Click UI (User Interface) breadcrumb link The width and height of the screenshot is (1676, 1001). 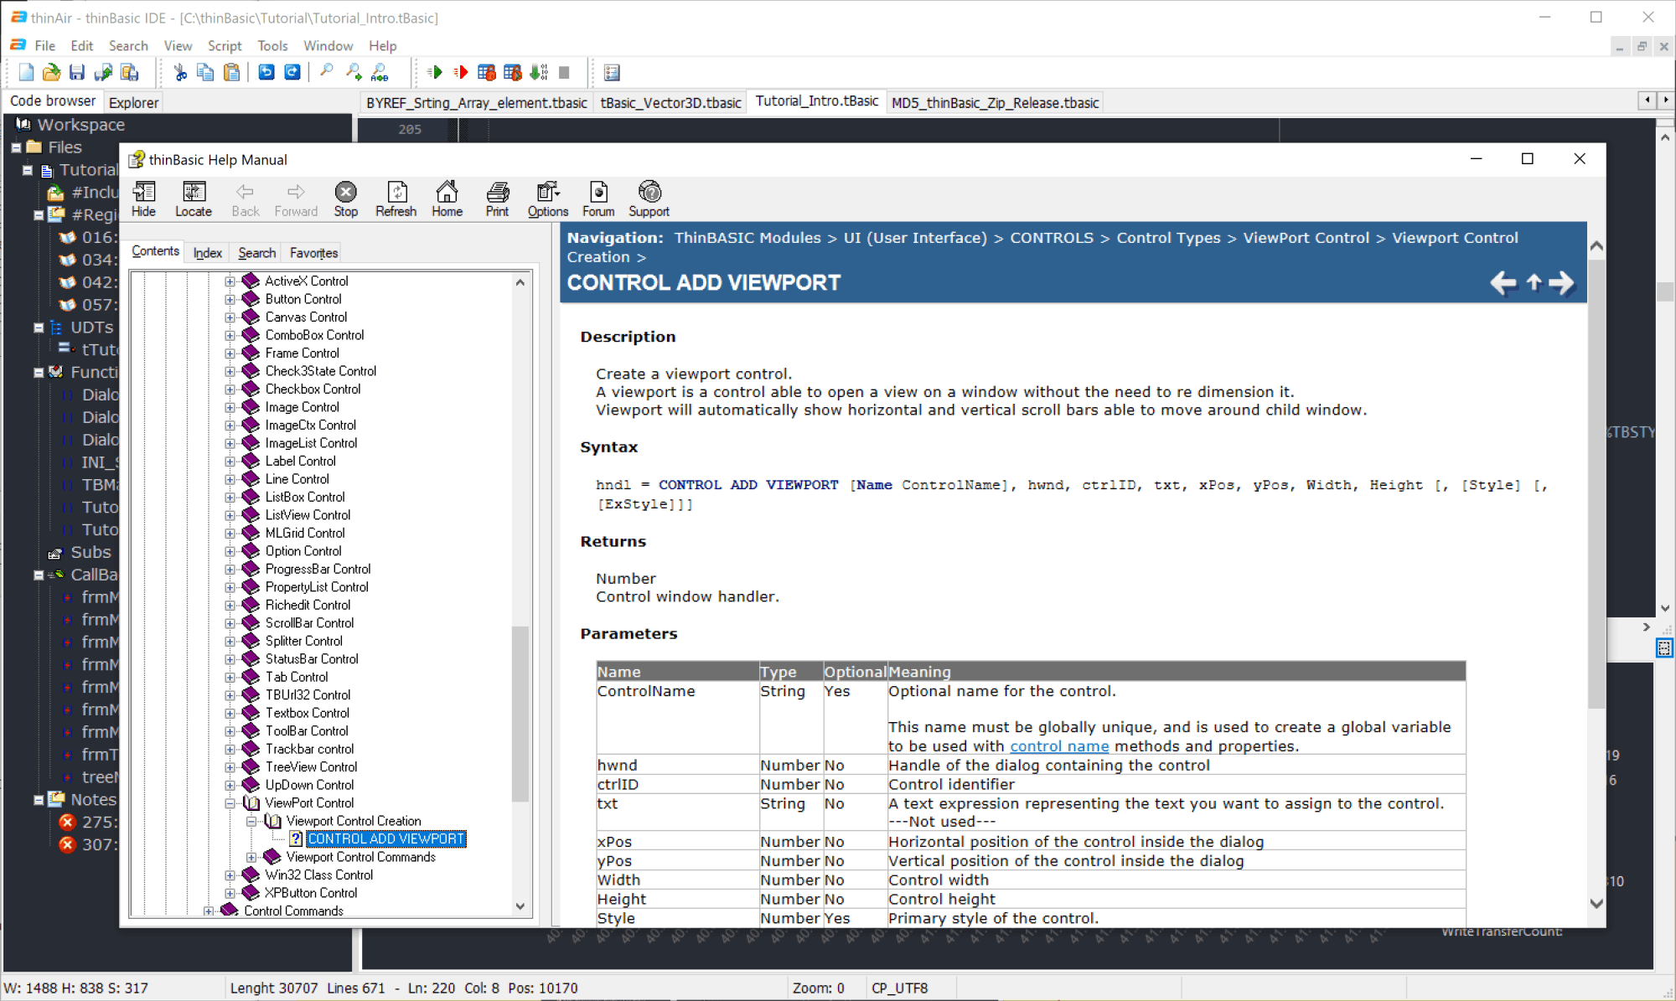[x=915, y=238]
